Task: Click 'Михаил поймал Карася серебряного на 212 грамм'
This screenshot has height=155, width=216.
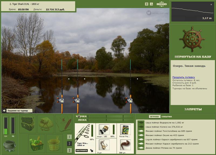Action: click(172, 144)
